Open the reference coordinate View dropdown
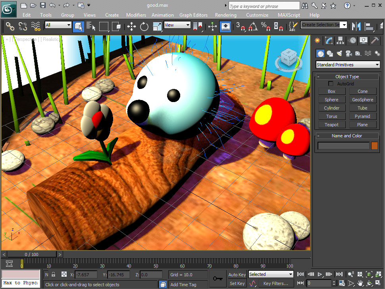Viewport: 385px width, 289px height. (177, 25)
